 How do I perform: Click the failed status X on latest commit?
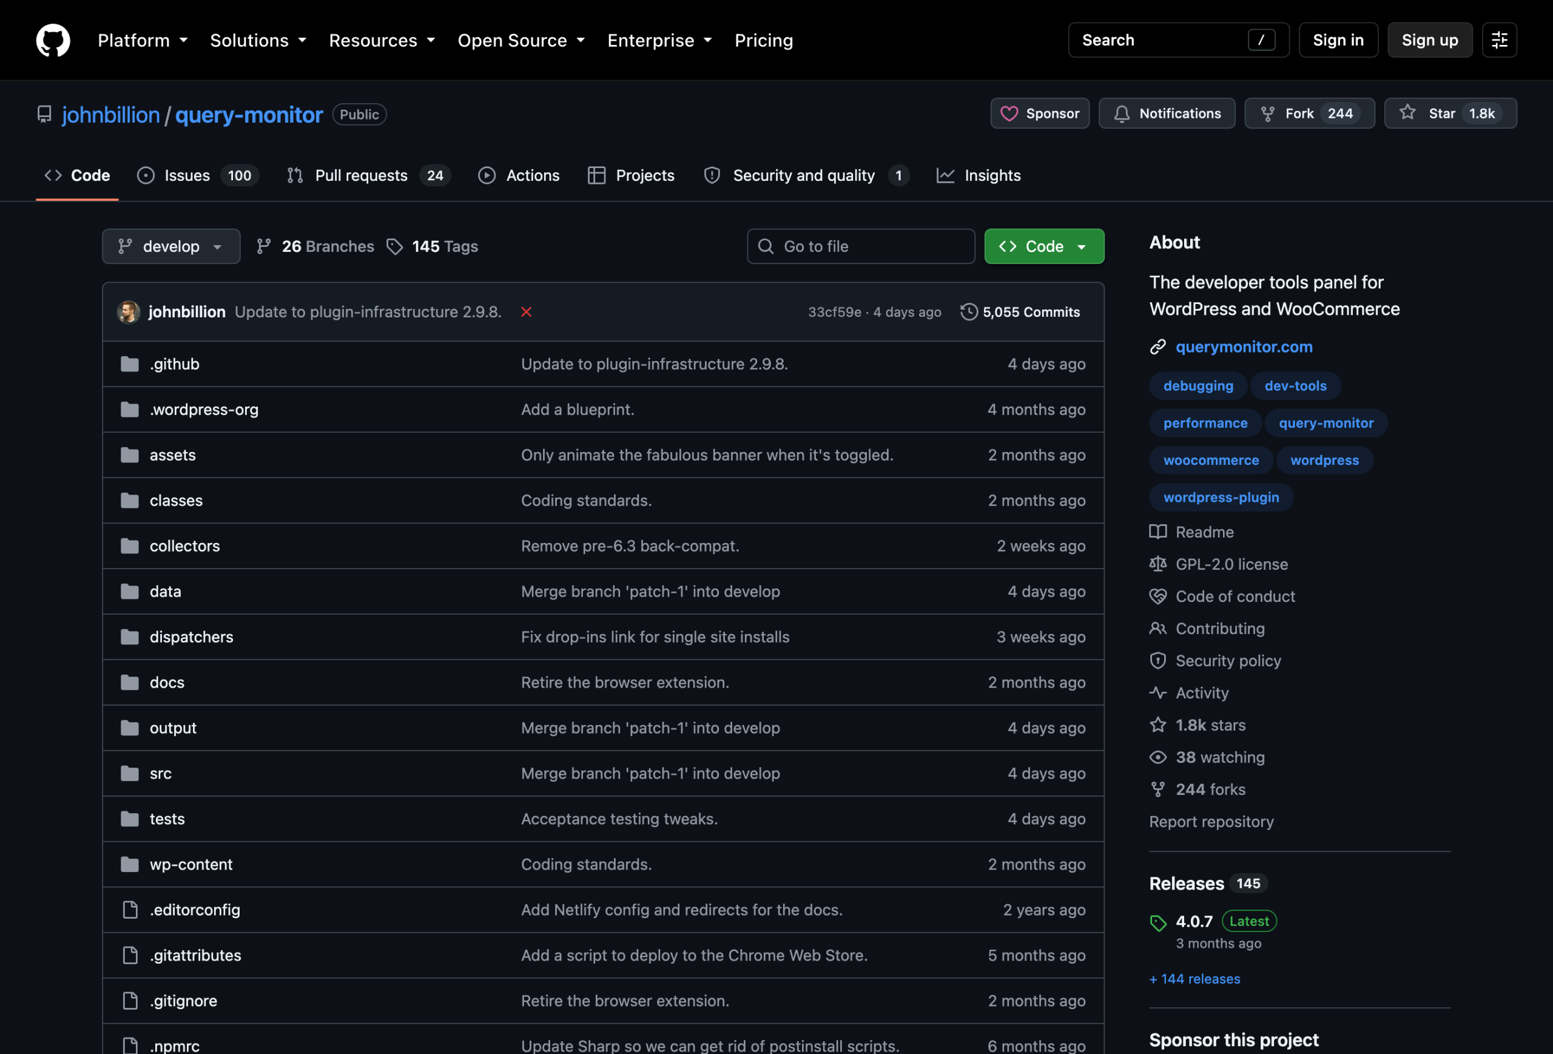[527, 312]
